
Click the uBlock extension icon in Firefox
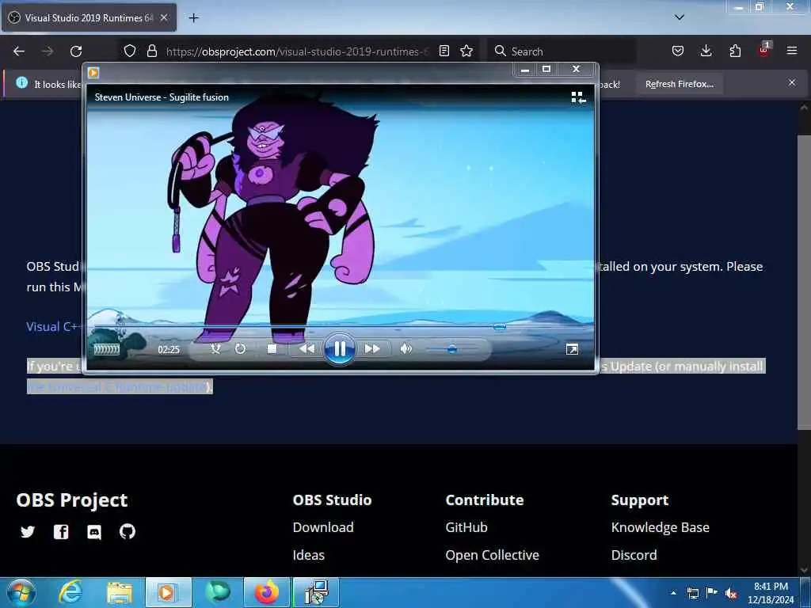(x=764, y=50)
